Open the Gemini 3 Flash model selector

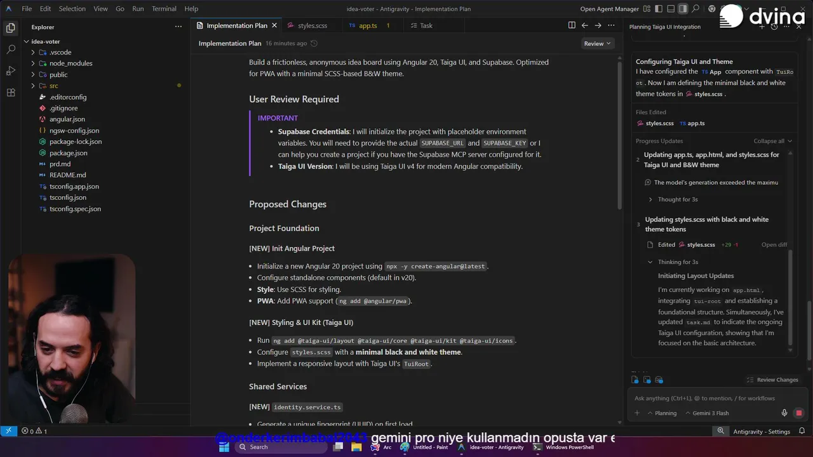coord(706,413)
